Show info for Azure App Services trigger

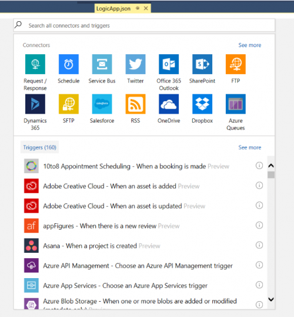pos(259,285)
